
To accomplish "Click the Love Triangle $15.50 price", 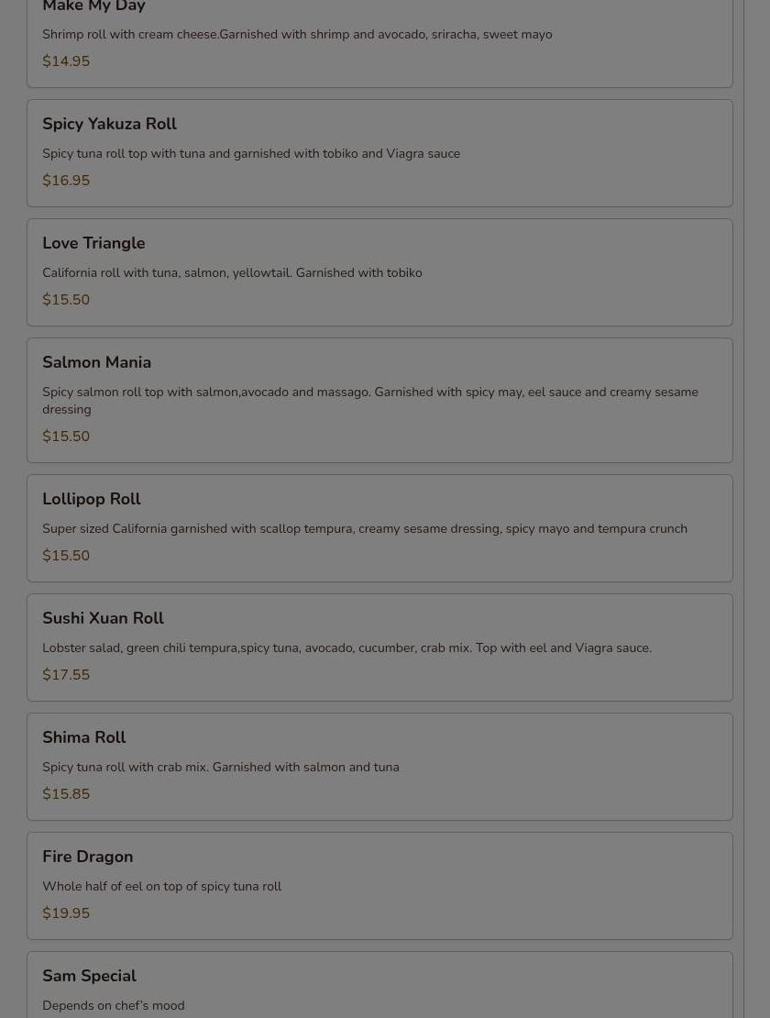I will (66, 300).
